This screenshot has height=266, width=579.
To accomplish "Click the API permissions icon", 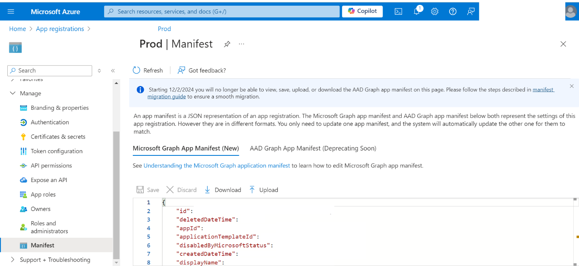I will pos(23,166).
